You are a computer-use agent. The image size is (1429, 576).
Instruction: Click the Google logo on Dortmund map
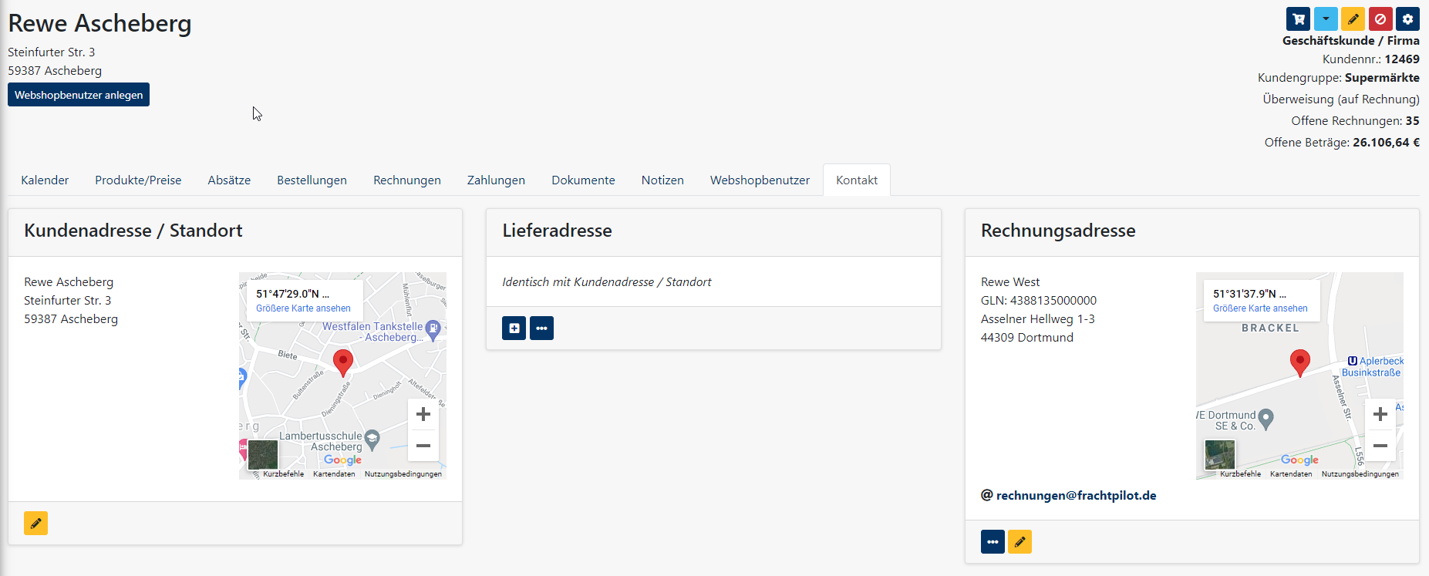[1299, 460]
